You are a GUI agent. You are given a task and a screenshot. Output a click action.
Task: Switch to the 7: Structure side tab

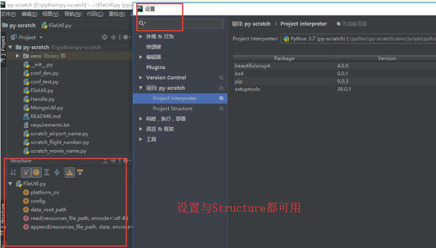pos(3,216)
